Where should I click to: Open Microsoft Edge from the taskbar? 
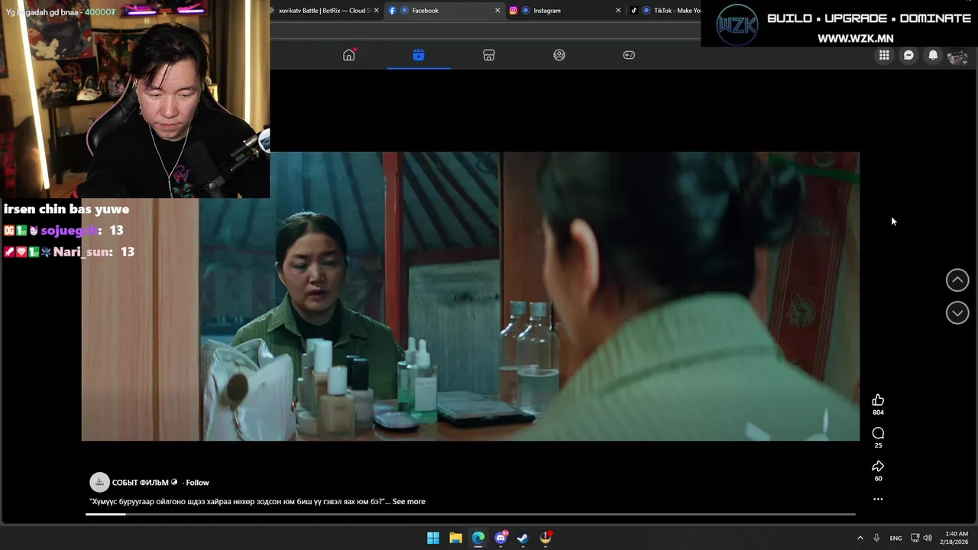(x=478, y=538)
